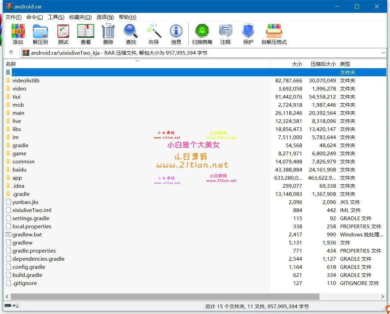Select the videolistlib folder
This screenshot has height=314, width=390.
pos(26,80)
